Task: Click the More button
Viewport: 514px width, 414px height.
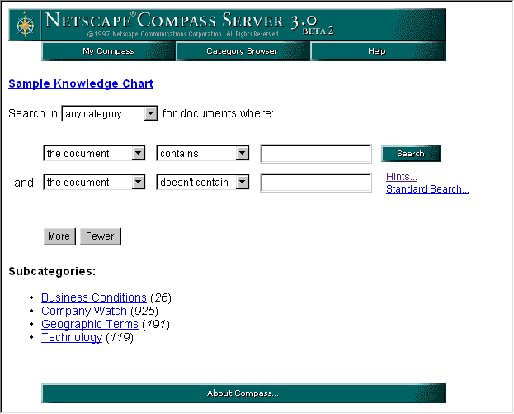Action: (59, 236)
